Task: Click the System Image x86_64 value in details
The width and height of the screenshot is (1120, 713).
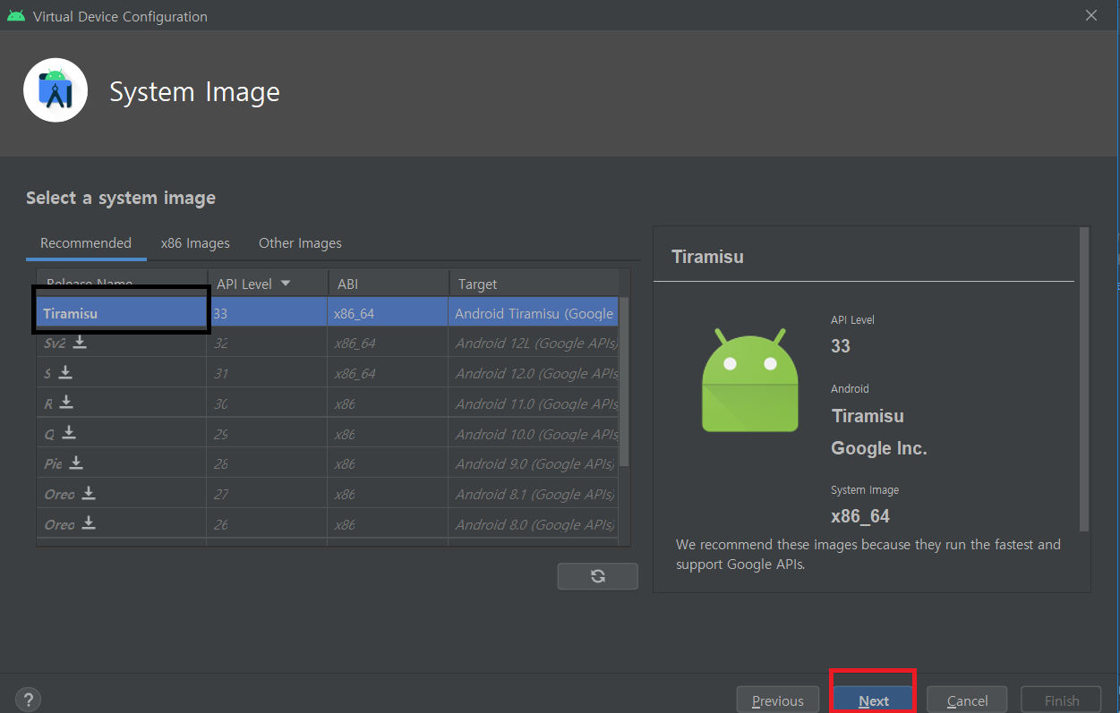Action: click(x=860, y=516)
